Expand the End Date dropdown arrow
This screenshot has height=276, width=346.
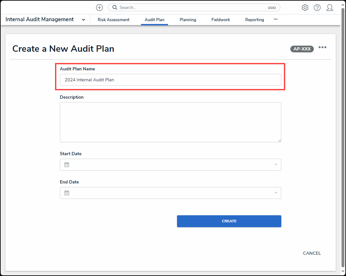(276, 193)
